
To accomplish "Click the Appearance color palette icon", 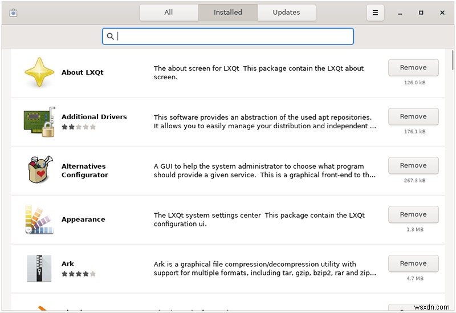I will pos(39,219).
